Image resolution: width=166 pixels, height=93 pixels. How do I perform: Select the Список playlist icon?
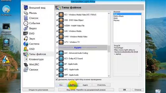click(x=26, y=18)
